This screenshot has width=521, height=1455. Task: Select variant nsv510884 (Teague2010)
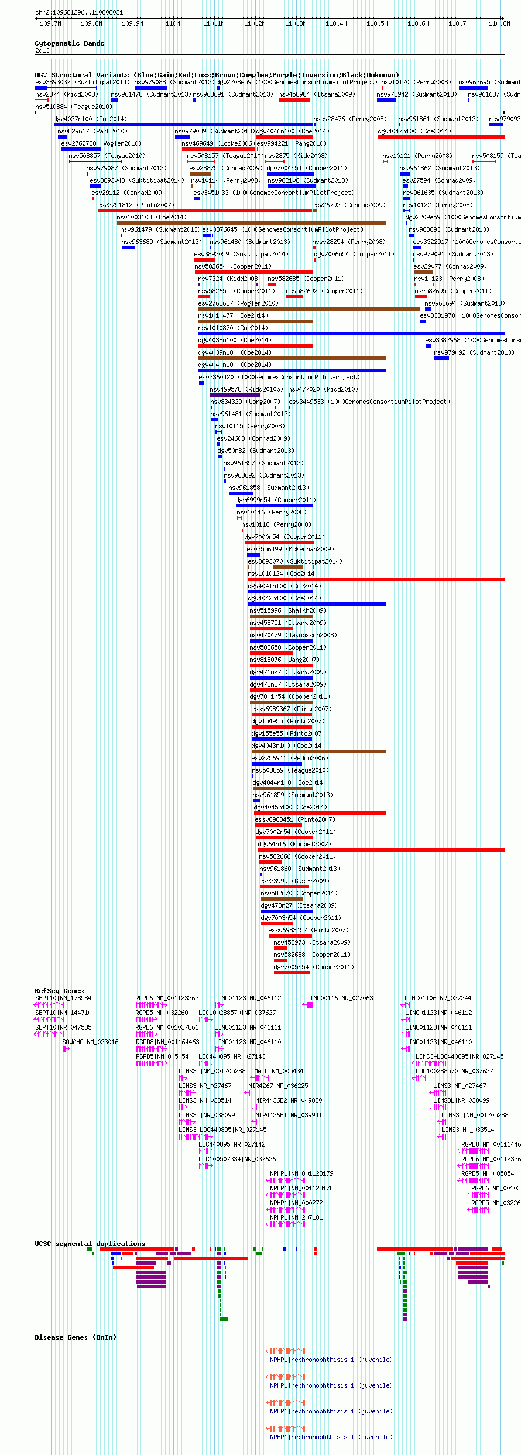click(74, 107)
